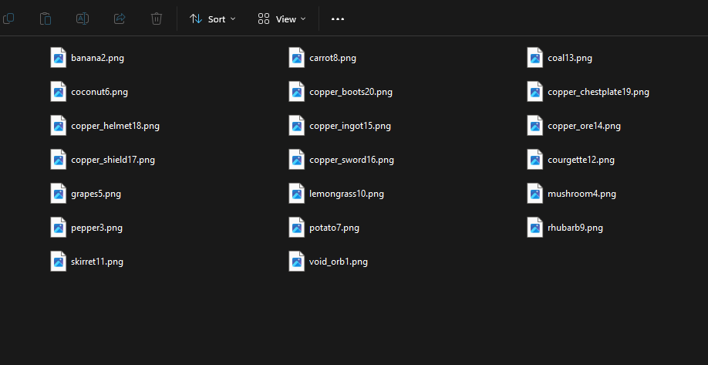Select the file name skirret11.png
708x365 pixels.
[97, 262]
